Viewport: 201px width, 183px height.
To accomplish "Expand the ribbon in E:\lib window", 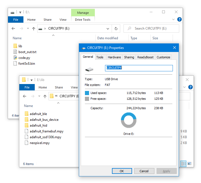I will [x=184, y=87].
